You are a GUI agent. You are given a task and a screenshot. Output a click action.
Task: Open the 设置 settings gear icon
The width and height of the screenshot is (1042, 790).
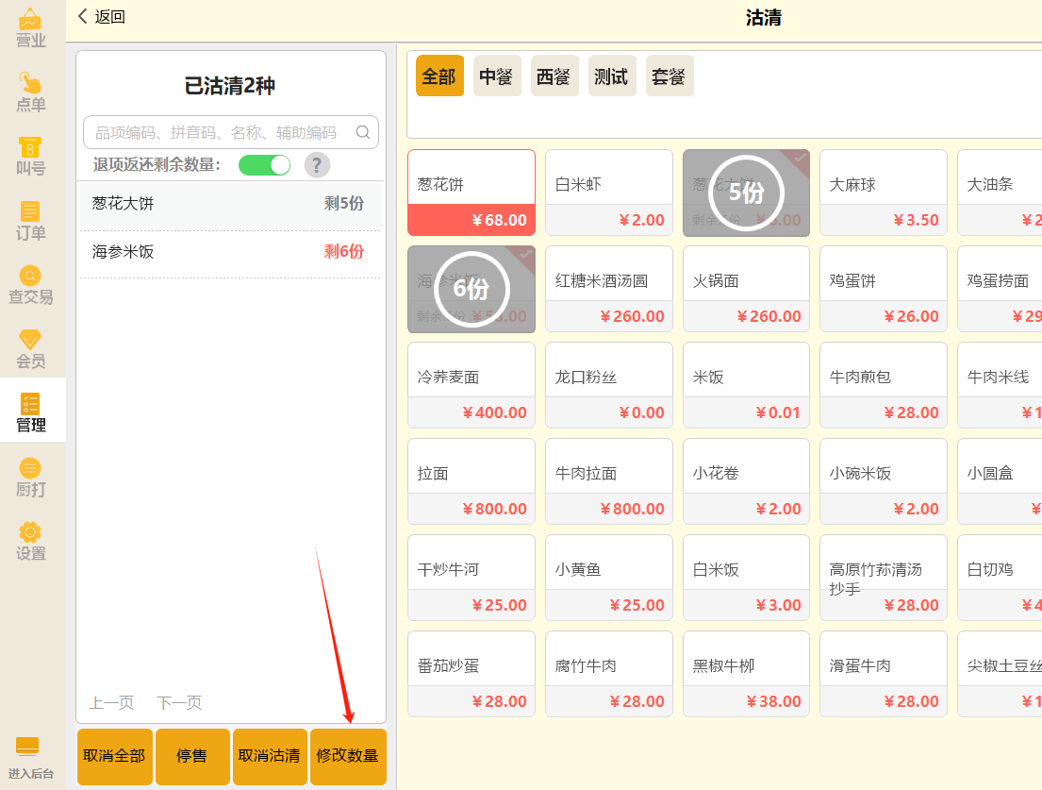(x=30, y=542)
